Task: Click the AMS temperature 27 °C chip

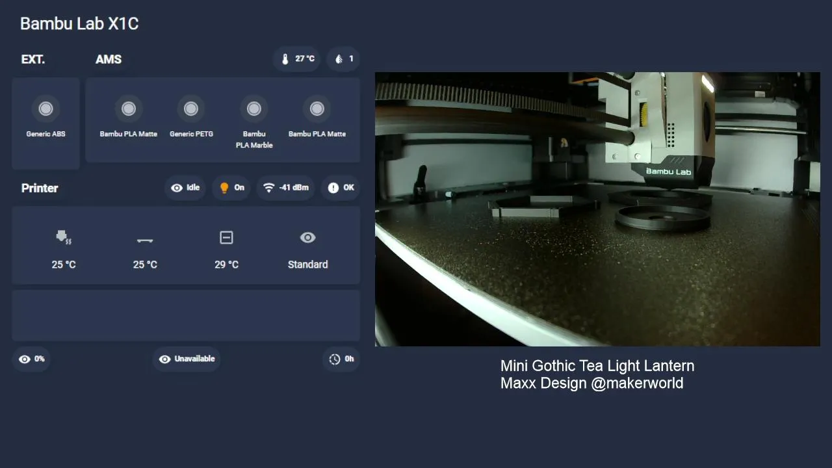Action: [297, 59]
